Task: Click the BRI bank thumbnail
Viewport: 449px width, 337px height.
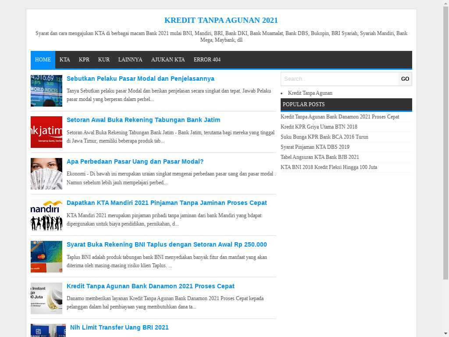Action: point(48,330)
